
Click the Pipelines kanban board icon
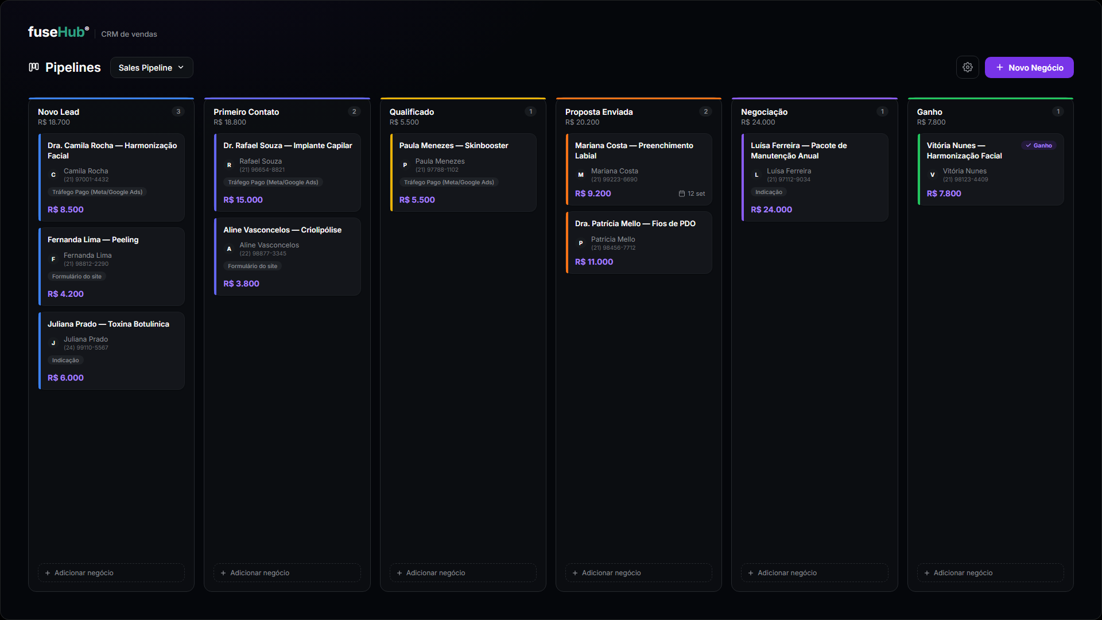(x=34, y=67)
